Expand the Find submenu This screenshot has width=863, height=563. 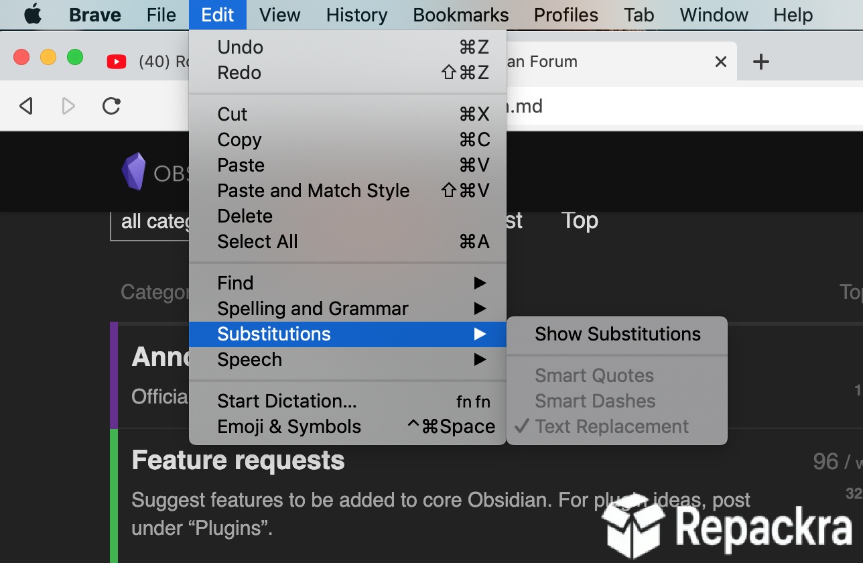347,284
